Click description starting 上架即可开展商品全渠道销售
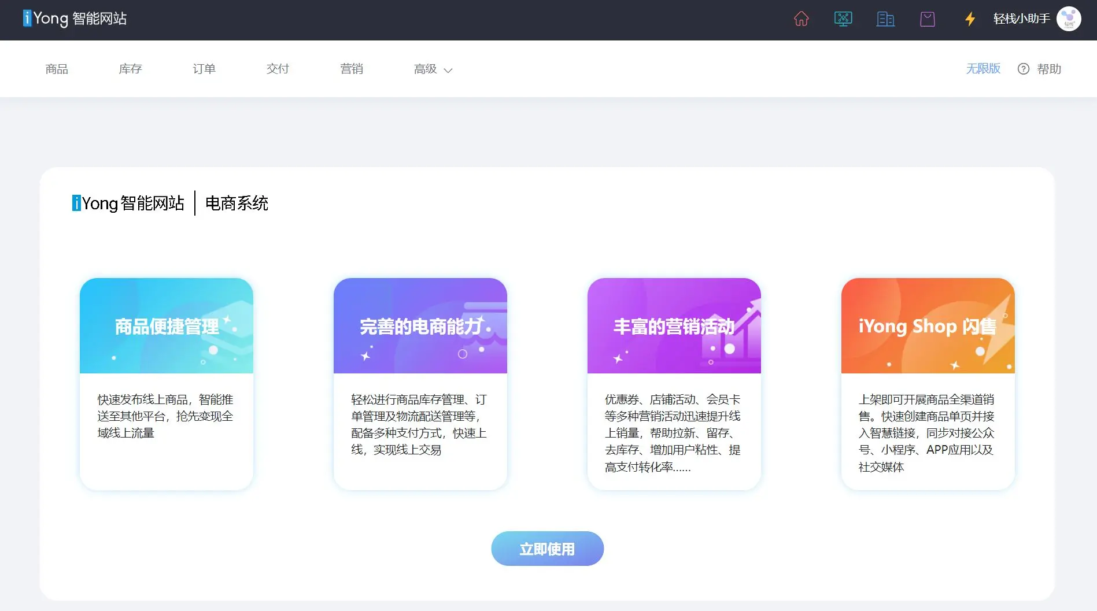This screenshot has width=1097, height=611. point(927,433)
